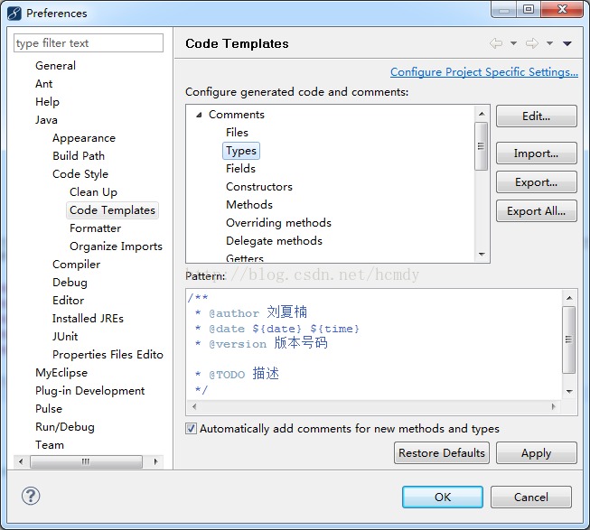Open back history dropdown arrow

click(x=513, y=43)
